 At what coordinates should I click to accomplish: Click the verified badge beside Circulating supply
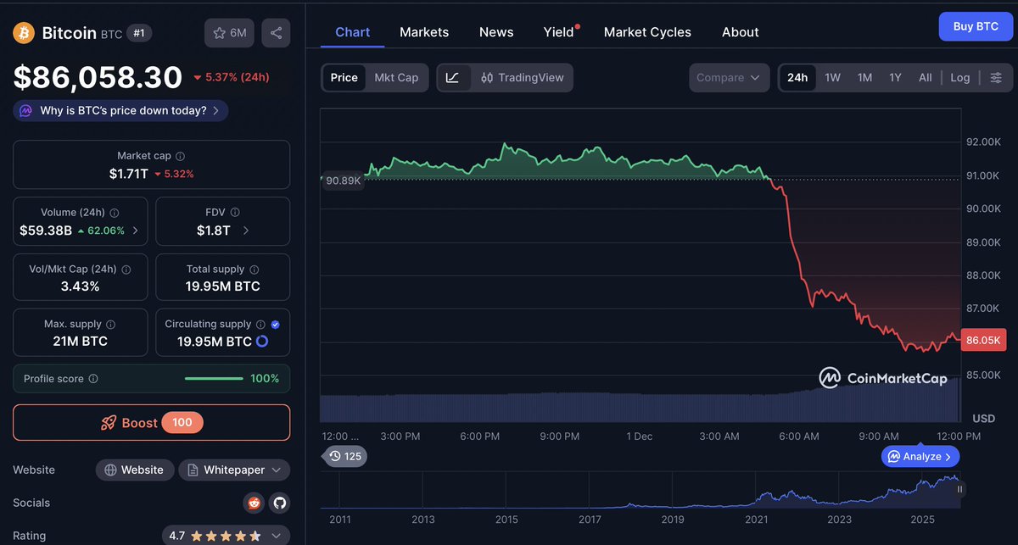pyautogui.click(x=275, y=325)
